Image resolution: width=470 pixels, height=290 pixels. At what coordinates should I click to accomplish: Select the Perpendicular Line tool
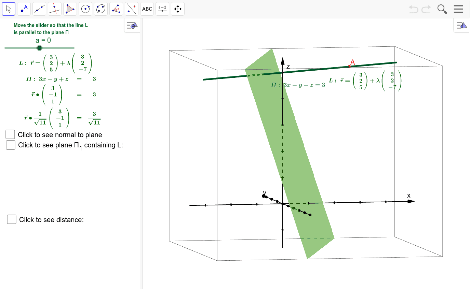click(55, 9)
